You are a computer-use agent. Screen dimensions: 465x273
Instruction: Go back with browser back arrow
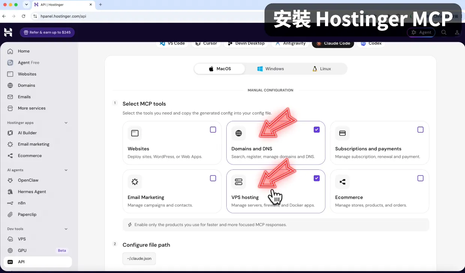coord(4,16)
